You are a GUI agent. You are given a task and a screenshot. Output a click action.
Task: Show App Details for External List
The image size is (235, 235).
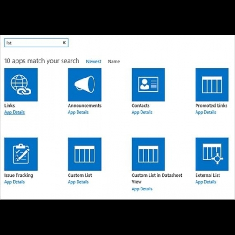(206, 182)
